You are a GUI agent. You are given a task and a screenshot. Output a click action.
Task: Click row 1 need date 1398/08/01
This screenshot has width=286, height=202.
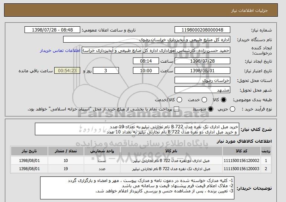click(x=29, y=160)
